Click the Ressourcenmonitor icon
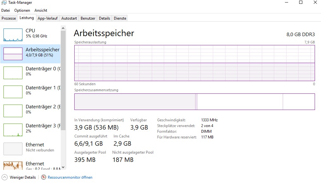 pyautogui.click(x=44, y=177)
